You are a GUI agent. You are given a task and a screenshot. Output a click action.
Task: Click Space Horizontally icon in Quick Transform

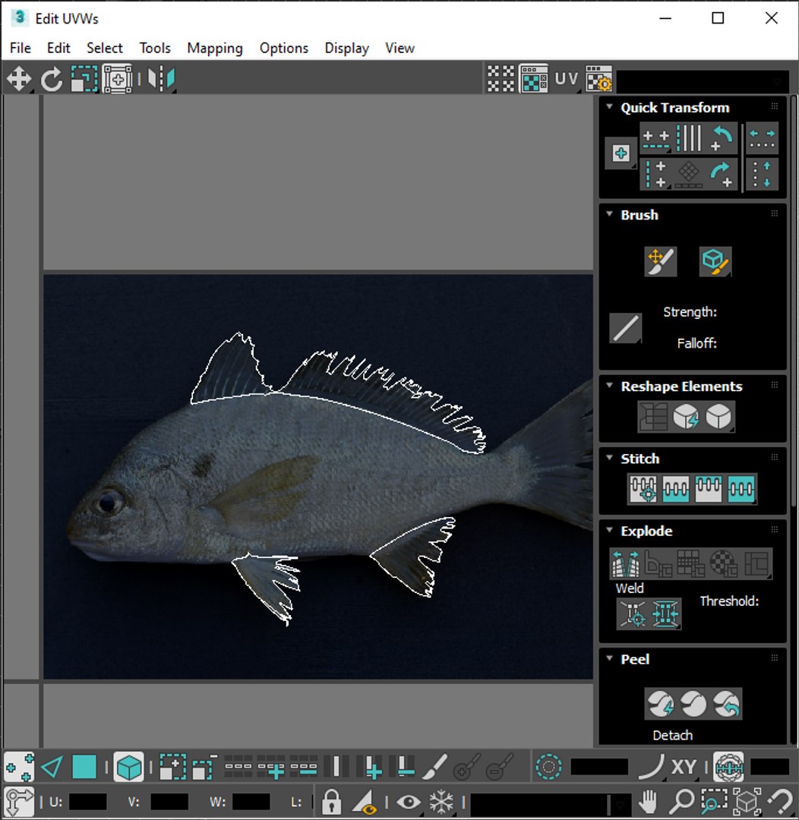(762, 138)
